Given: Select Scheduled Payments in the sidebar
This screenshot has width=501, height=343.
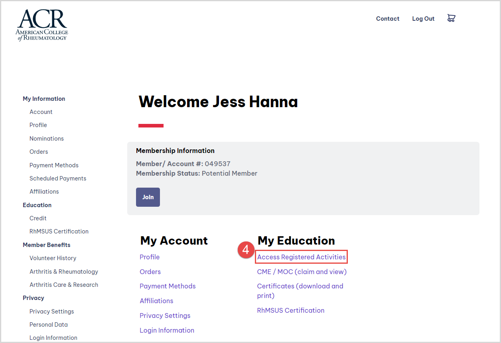Looking at the screenshot, I should click(x=58, y=178).
